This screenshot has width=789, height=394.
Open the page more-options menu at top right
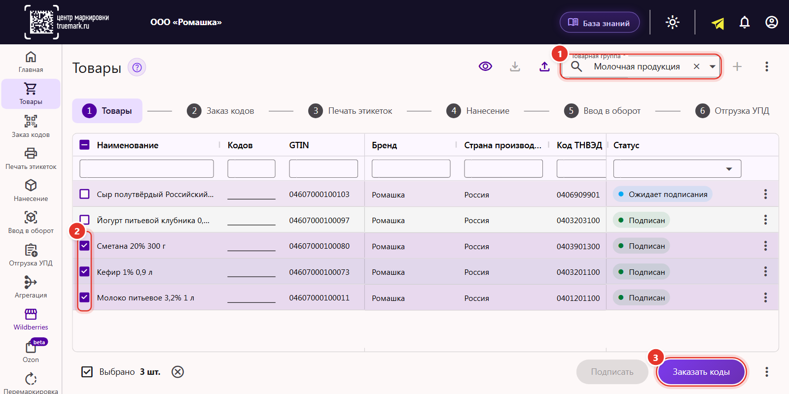[x=767, y=66]
